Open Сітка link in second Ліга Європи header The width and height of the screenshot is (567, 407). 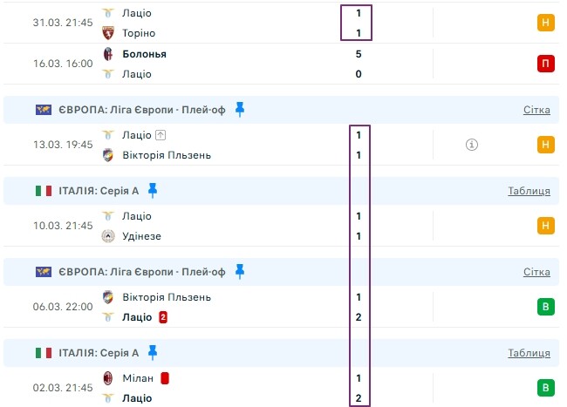pyautogui.click(x=536, y=272)
